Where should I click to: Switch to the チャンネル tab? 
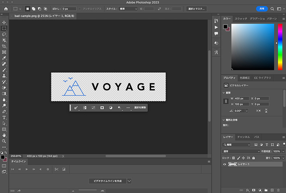pyautogui.click(x=243, y=137)
